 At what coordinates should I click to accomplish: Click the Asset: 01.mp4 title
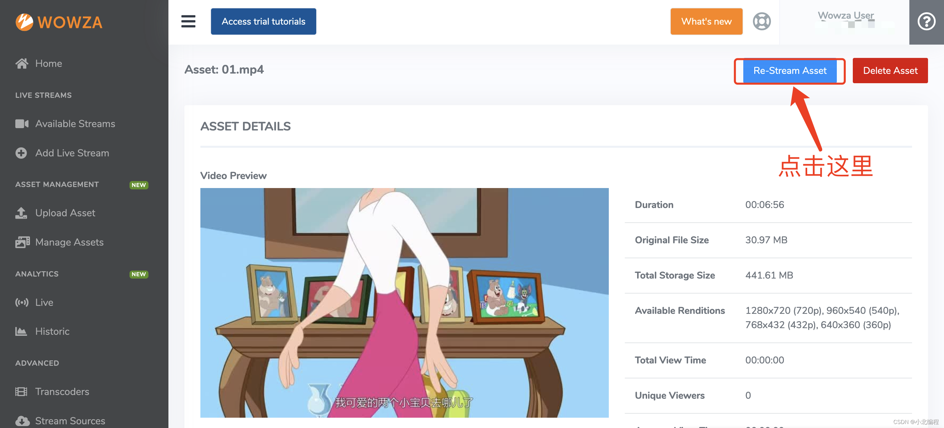224,69
